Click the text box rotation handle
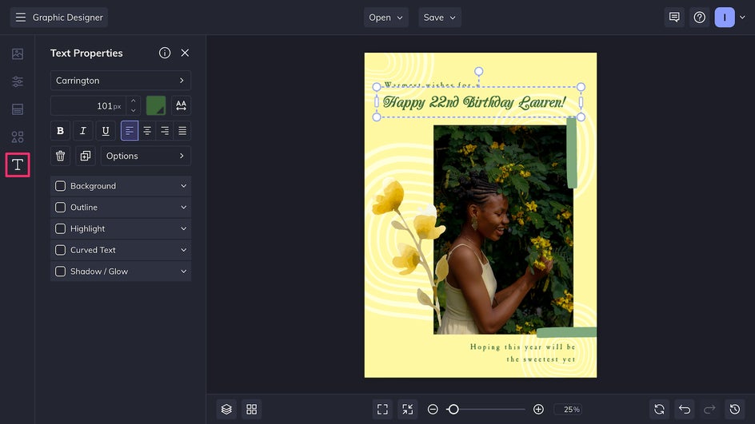This screenshot has width=755, height=424. click(x=478, y=72)
